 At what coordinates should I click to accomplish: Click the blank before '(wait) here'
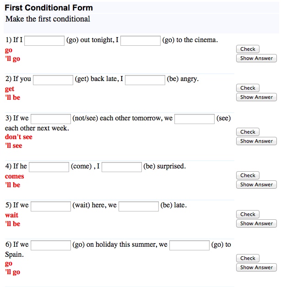51,206
